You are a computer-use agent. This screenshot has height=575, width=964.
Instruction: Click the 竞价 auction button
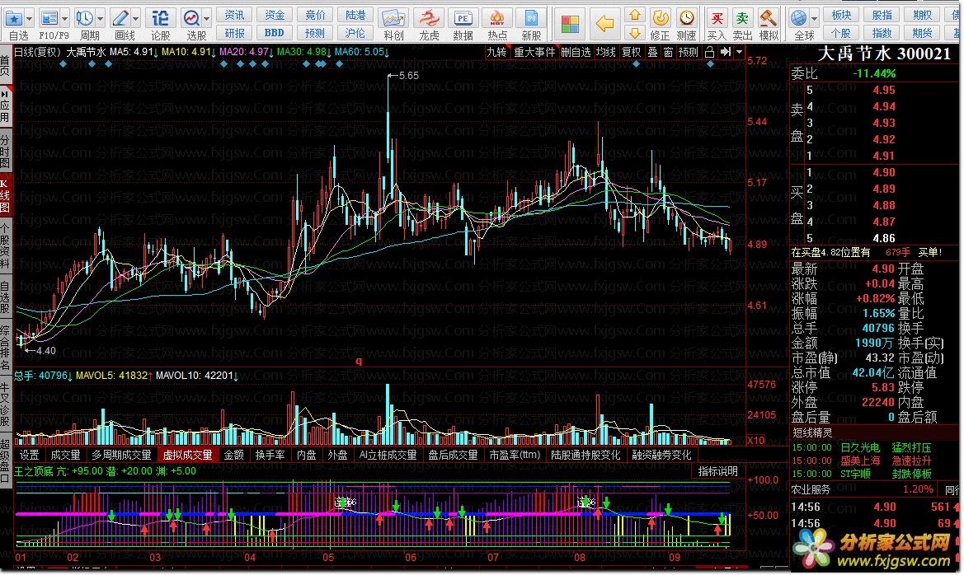315,15
